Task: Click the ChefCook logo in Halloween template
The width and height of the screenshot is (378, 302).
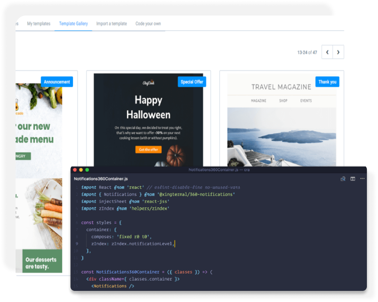Action: (x=148, y=83)
